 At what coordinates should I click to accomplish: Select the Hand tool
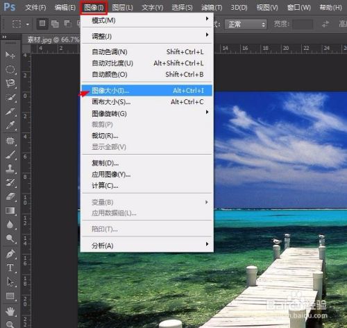tap(10, 311)
